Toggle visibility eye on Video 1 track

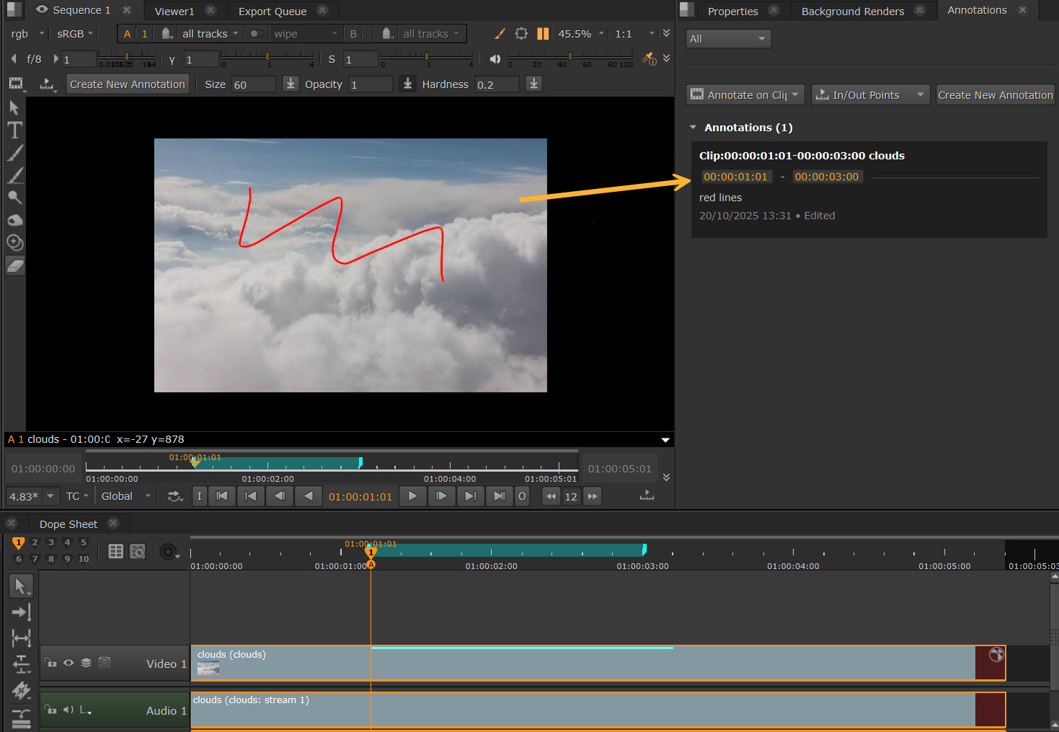pyautogui.click(x=68, y=663)
